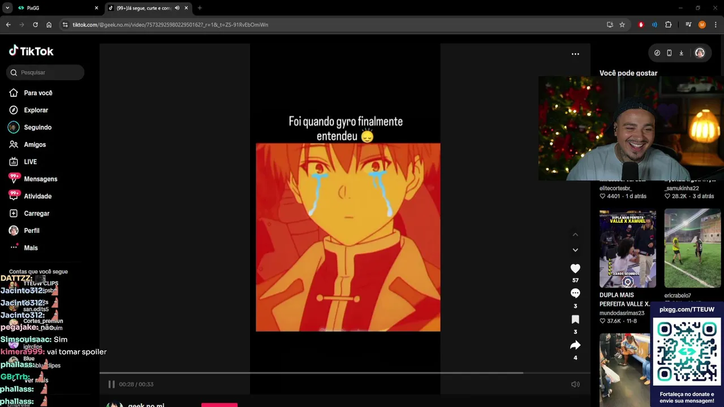Open the blue sound waves extension
Screen dimensions: 724x407
[654, 25]
